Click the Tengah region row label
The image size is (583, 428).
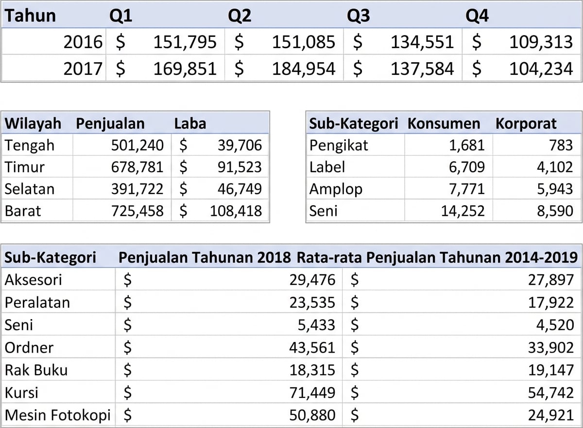click(x=27, y=145)
